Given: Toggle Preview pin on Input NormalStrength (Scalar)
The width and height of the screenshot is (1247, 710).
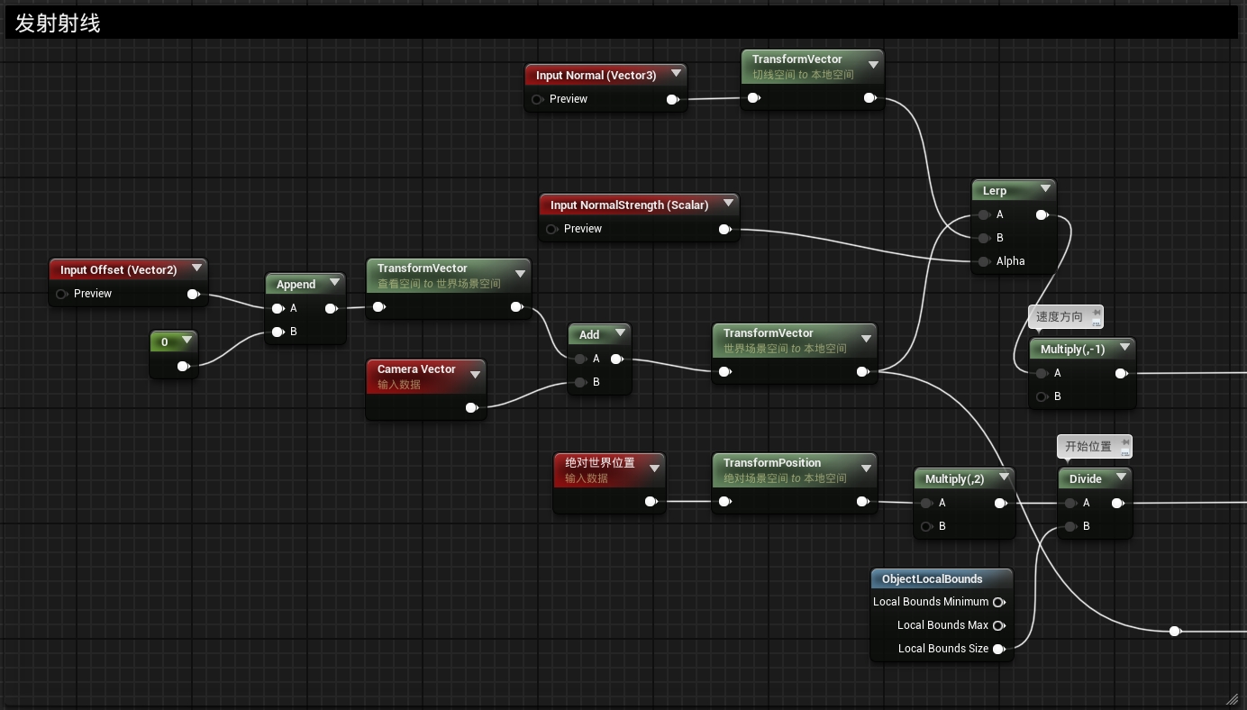Looking at the screenshot, I should point(551,229).
